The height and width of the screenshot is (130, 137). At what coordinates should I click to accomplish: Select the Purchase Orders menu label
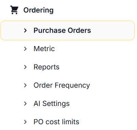[62, 30]
